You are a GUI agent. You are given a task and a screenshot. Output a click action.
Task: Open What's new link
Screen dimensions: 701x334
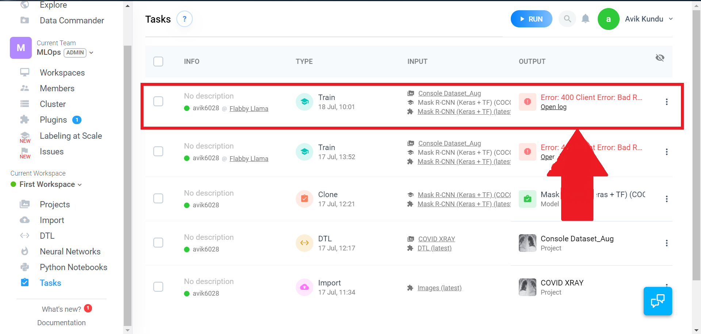pos(61,309)
